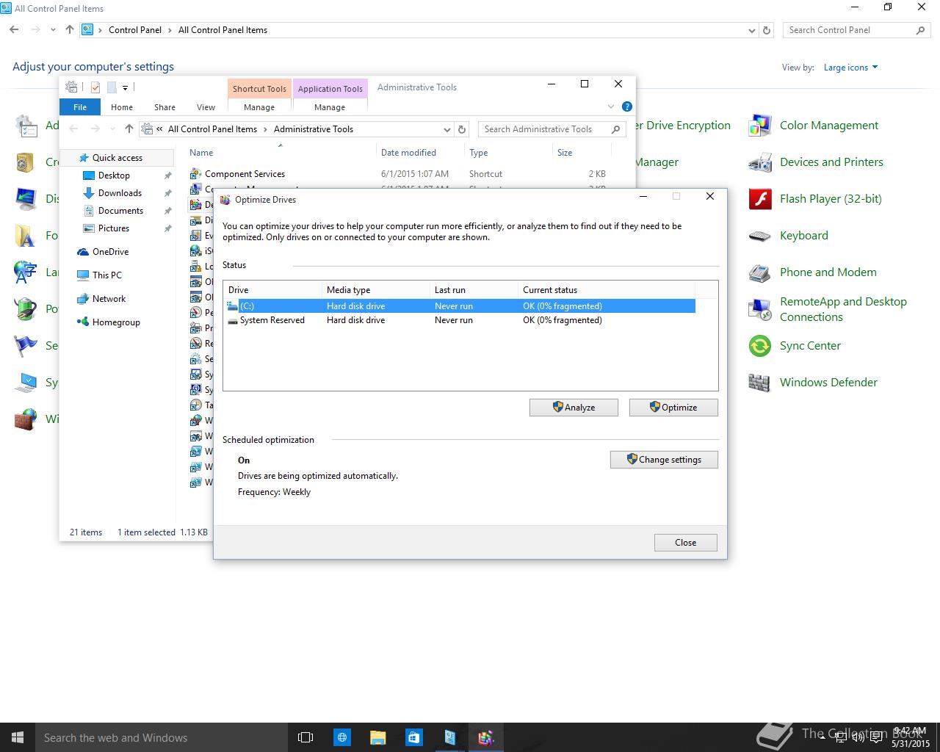940x752 pixels.
Task: Click the Optimize button
Action: 673,408
